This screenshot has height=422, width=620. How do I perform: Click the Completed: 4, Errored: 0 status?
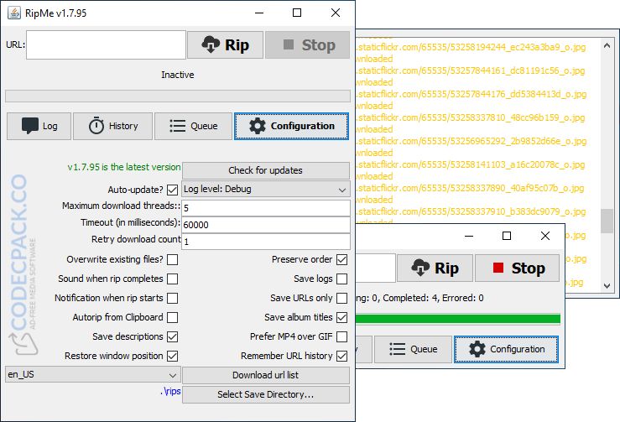(433, 298)
